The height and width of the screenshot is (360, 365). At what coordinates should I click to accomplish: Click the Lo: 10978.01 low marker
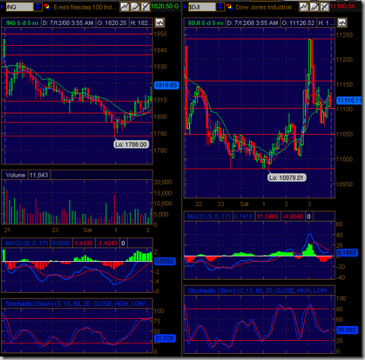pyautogui.click(x=287, y=177)
